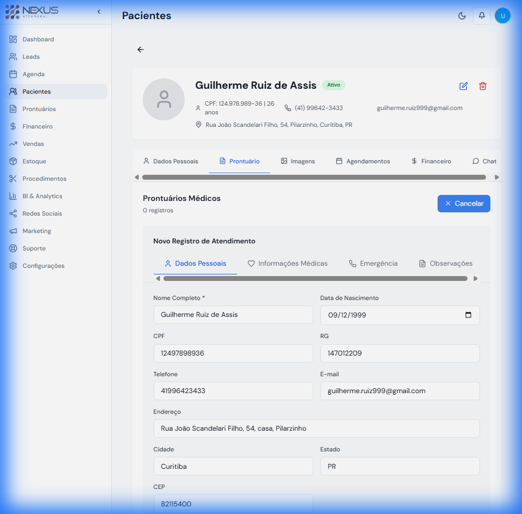
Task: Click the red trash icon to delete patient
Action: coord(482,86)
